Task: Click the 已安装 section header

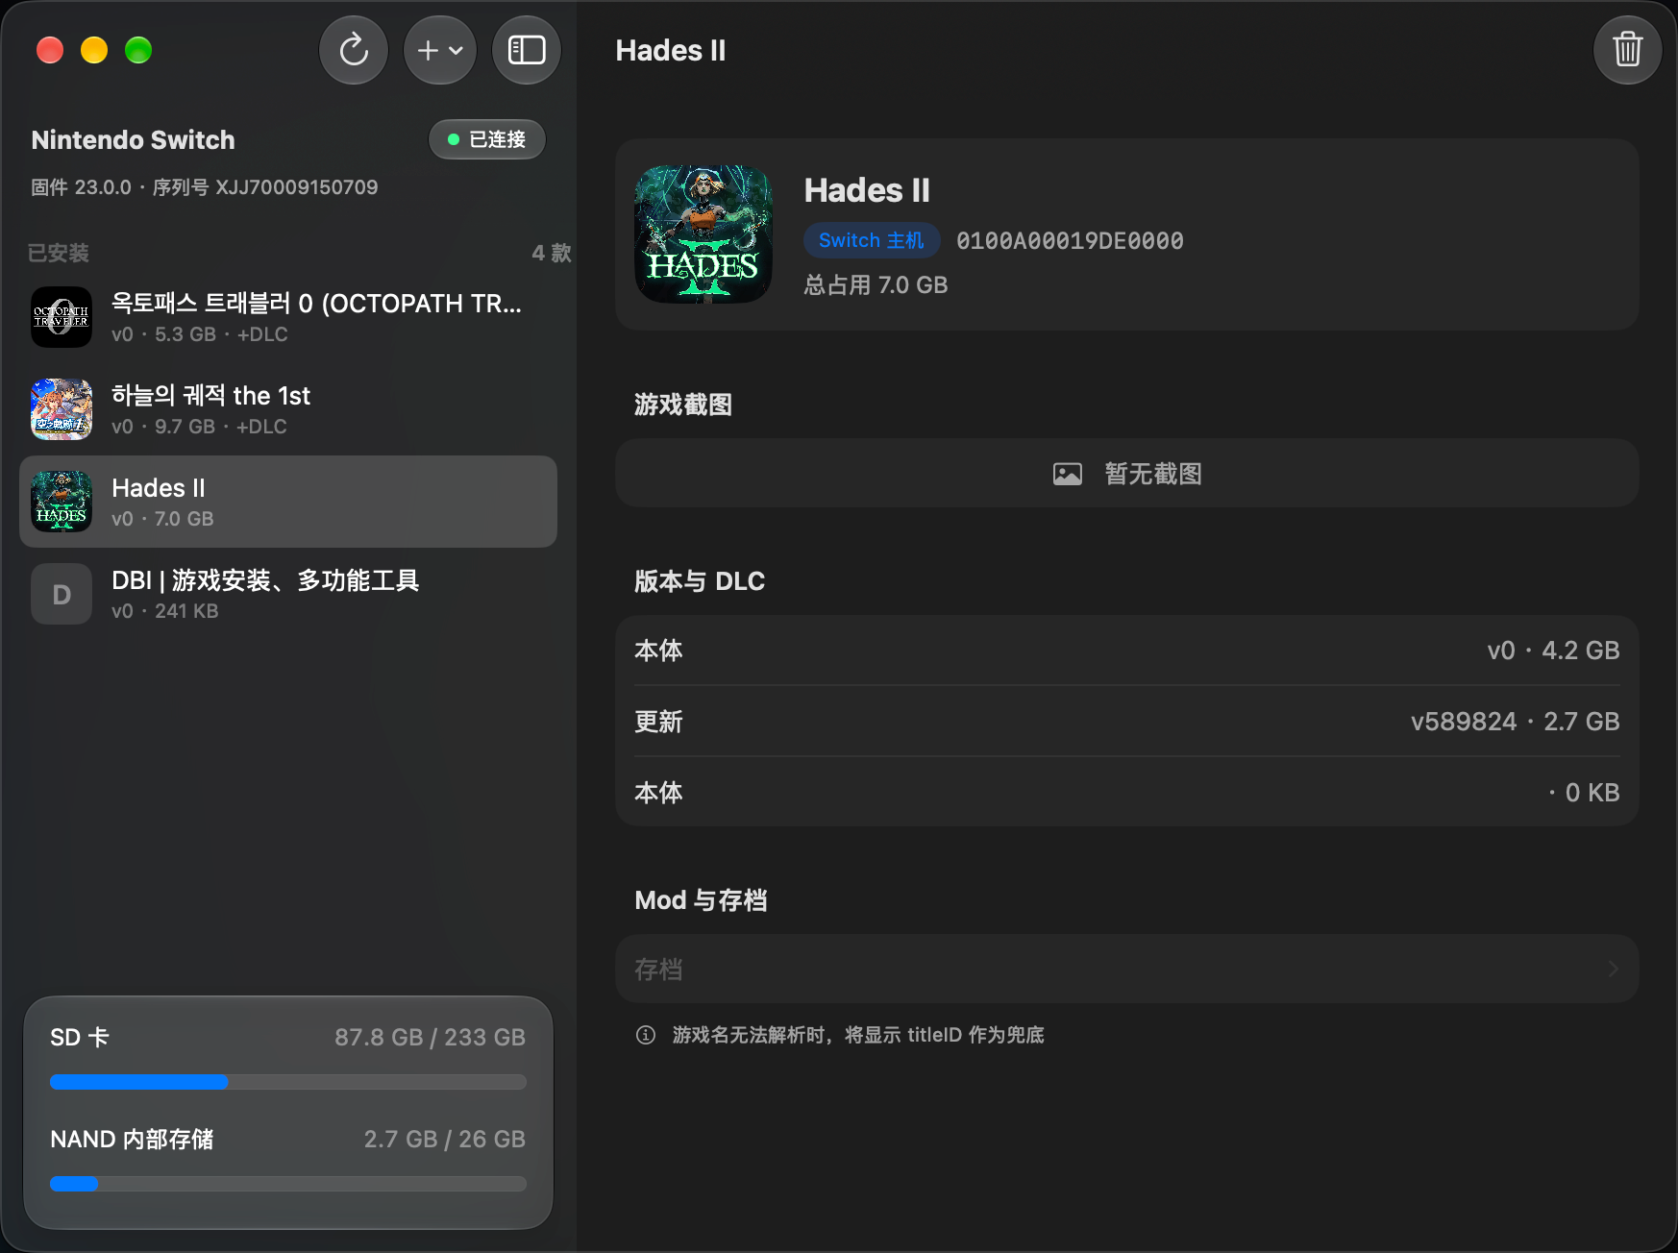Action: [59, 253]
